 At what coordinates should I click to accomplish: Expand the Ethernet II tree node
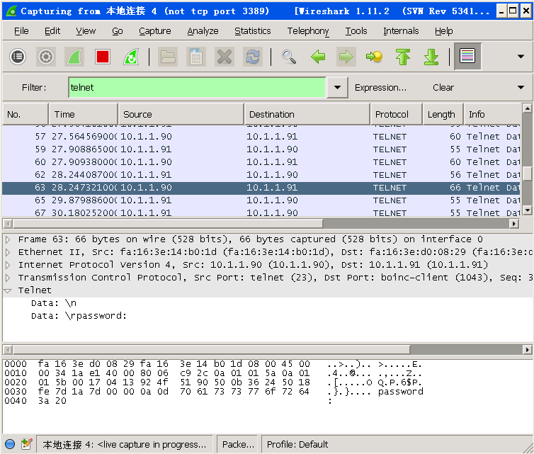pyautogui.click(x=8, y=252)
